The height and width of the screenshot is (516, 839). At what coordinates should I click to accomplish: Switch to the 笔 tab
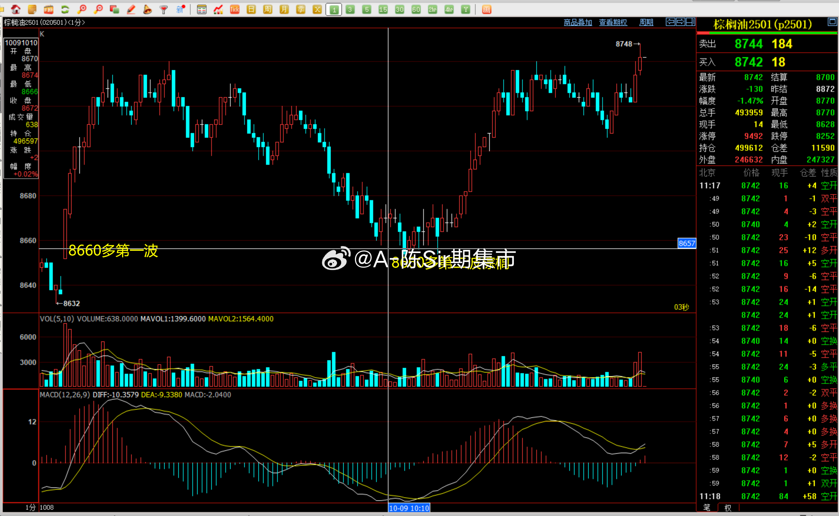click(707, 507)
